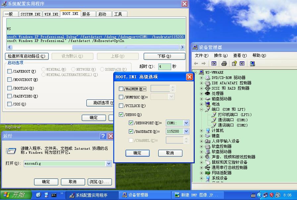Enable the /NUMPROC checkbox
Screen dimensions: 297x200
[x=121, y=97]
